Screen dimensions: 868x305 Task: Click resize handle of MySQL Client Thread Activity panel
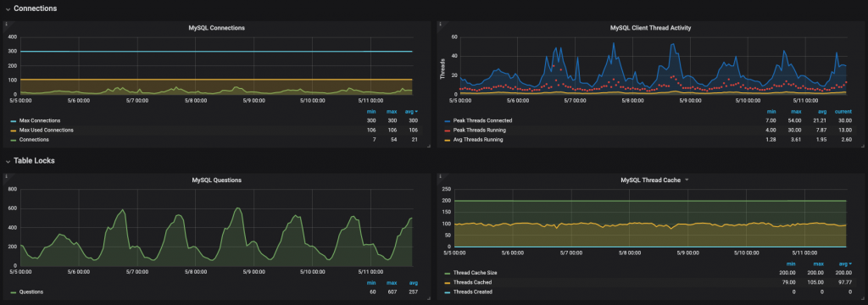(862, 146)
